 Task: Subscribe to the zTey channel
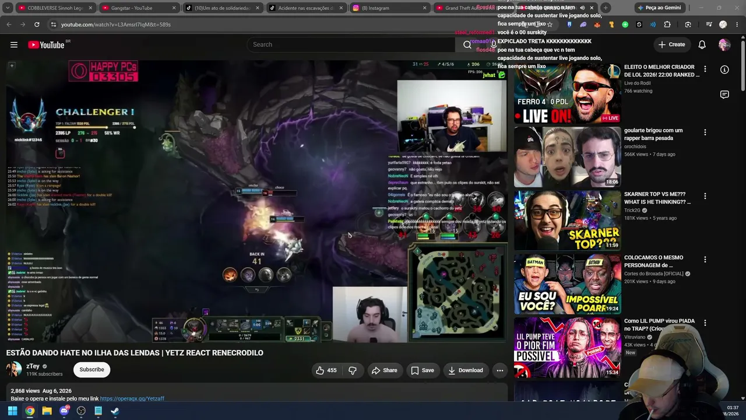92,370
